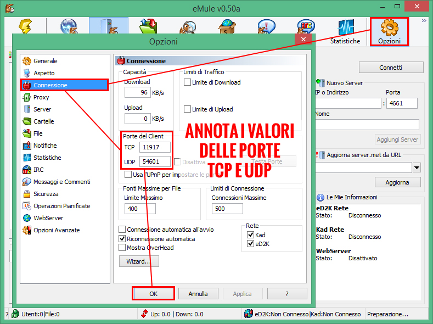The image size is (433, 324).
Task: Select Connessione in options list
Action: 65,85
